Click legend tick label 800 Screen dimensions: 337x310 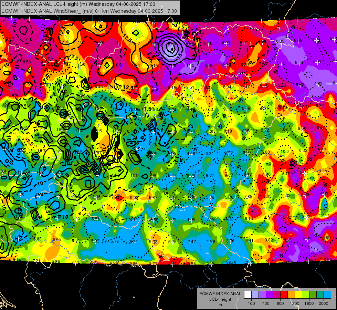[280, 303]
